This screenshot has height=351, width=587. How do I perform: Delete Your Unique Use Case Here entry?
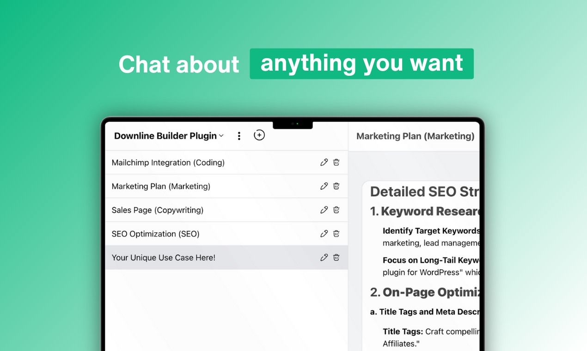(336, 258)
